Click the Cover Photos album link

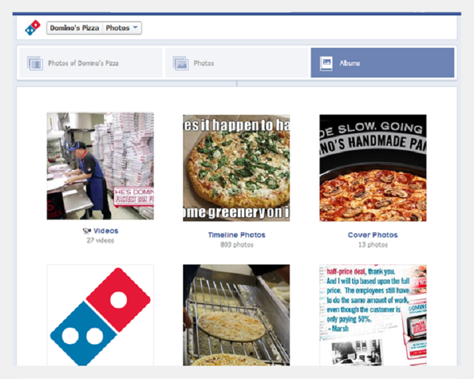tap(373, 235)
